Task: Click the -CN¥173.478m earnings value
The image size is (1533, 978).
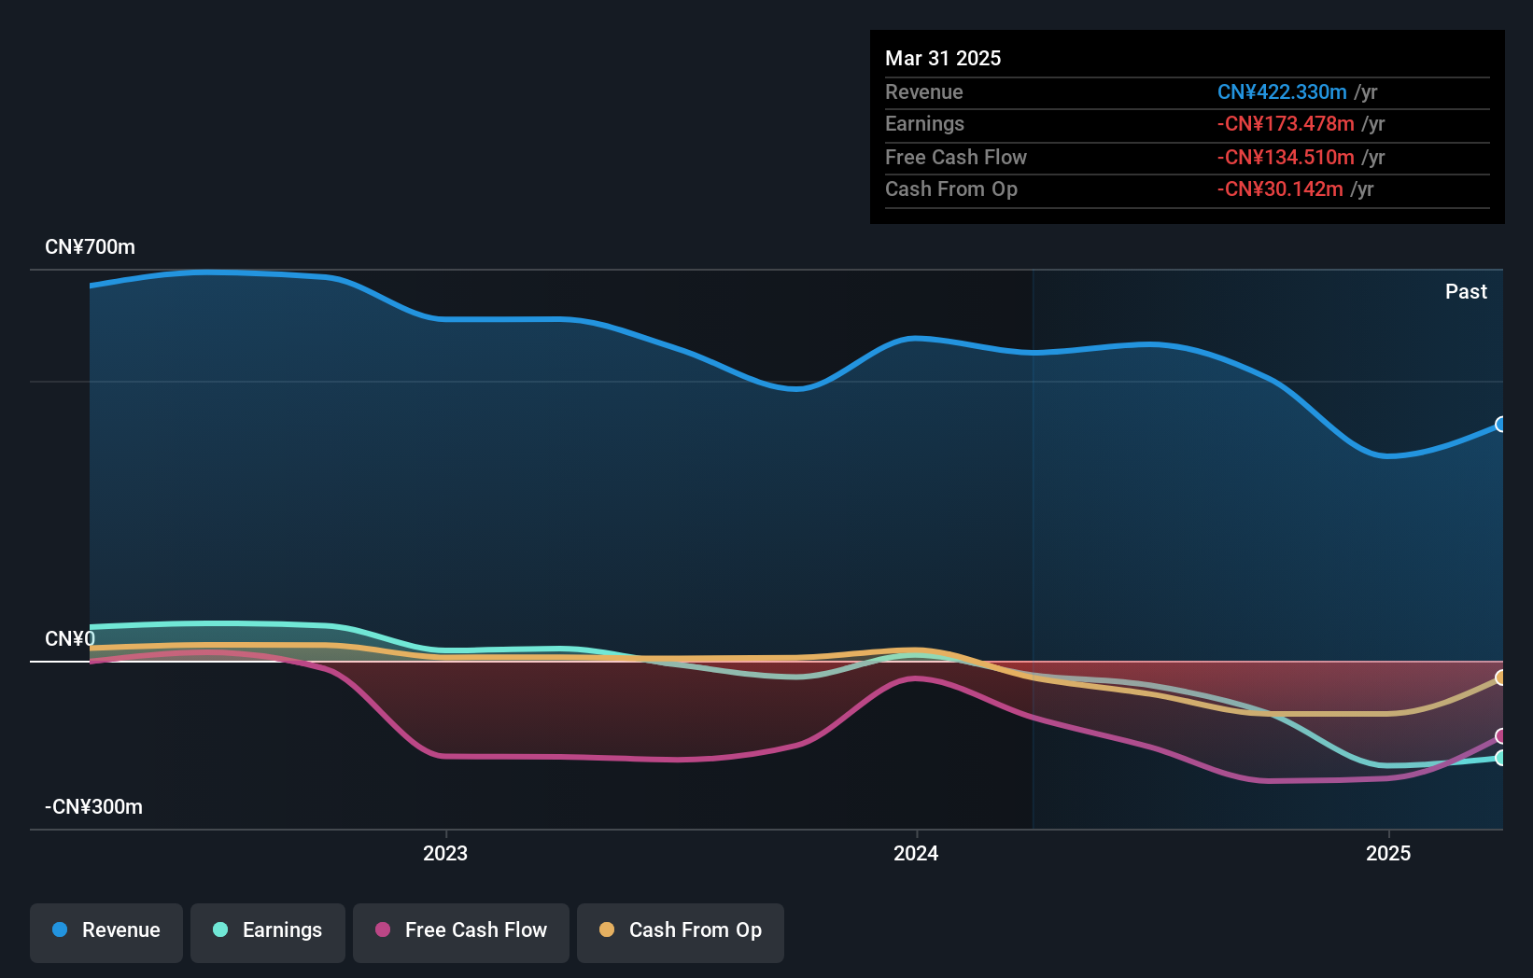Action: 1286,124
